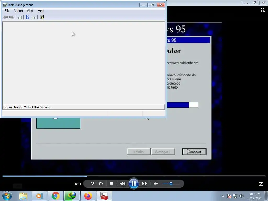Open Windows Media Player taskbar icon
Screen dimensions: 268x201
pos(39,196)
